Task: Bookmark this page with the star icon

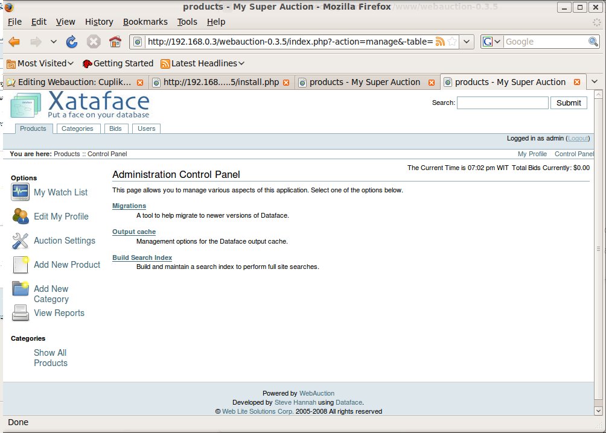Action: coord(452,42)
